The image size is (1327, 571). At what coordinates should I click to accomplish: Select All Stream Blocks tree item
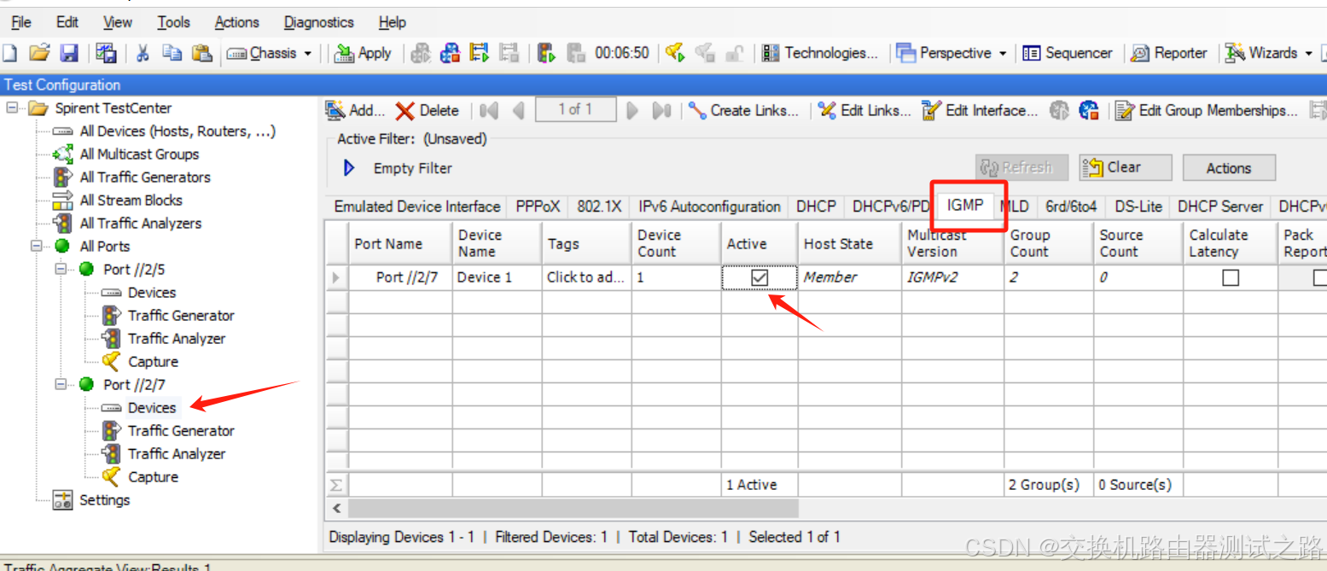click(x=131, y=201)
